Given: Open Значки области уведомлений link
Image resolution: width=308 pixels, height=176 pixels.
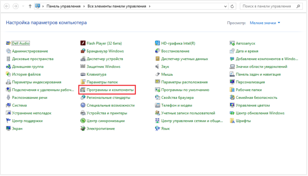Looking at the screenshot, I should [x=262, y=67].
